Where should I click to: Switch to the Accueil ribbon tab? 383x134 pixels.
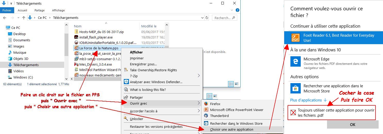point(22,10)
